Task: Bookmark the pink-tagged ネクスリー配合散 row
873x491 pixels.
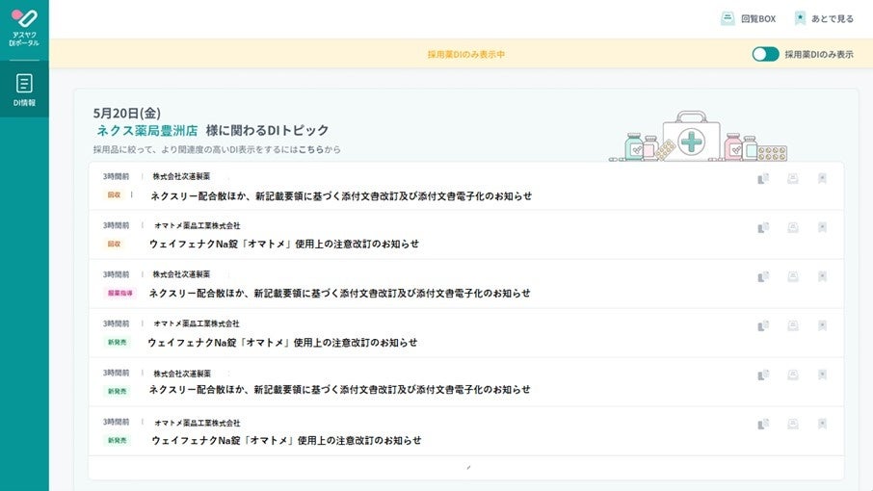Action: click(822, 276)
